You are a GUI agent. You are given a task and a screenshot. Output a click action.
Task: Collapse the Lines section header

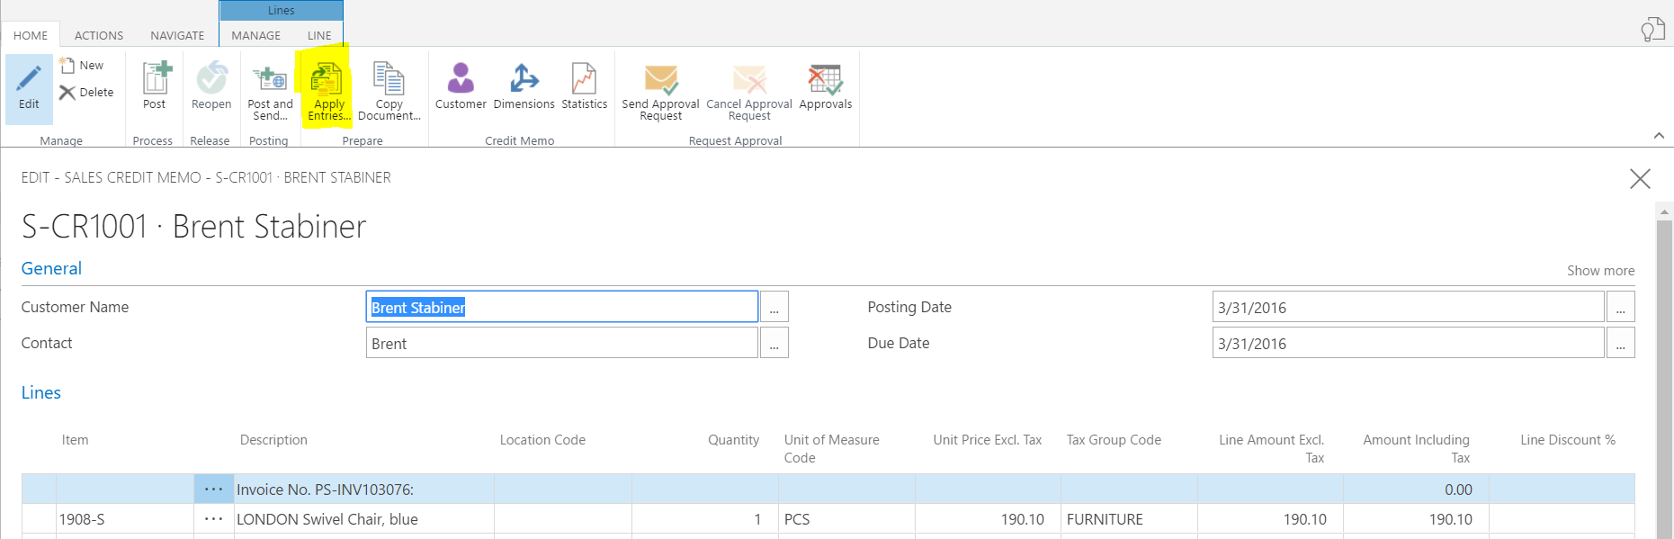[41, 392]
